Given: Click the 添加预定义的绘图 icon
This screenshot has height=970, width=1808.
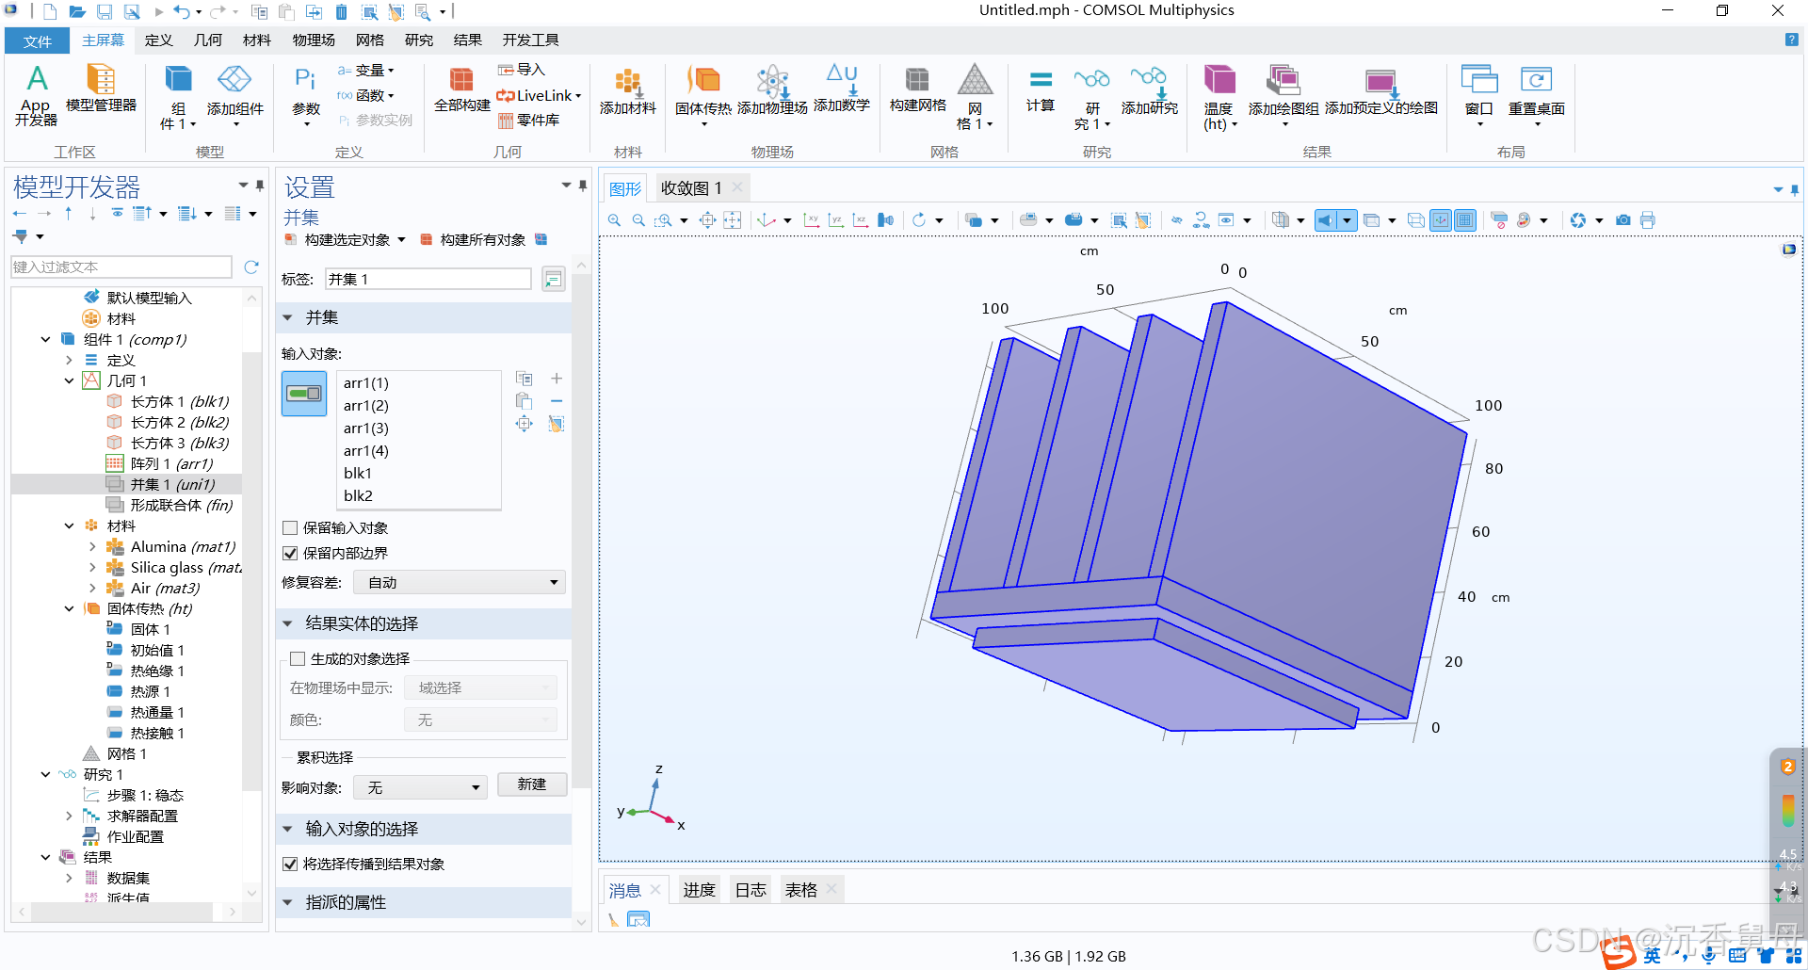Looking at the screenshot, I should pos(1380,90).
